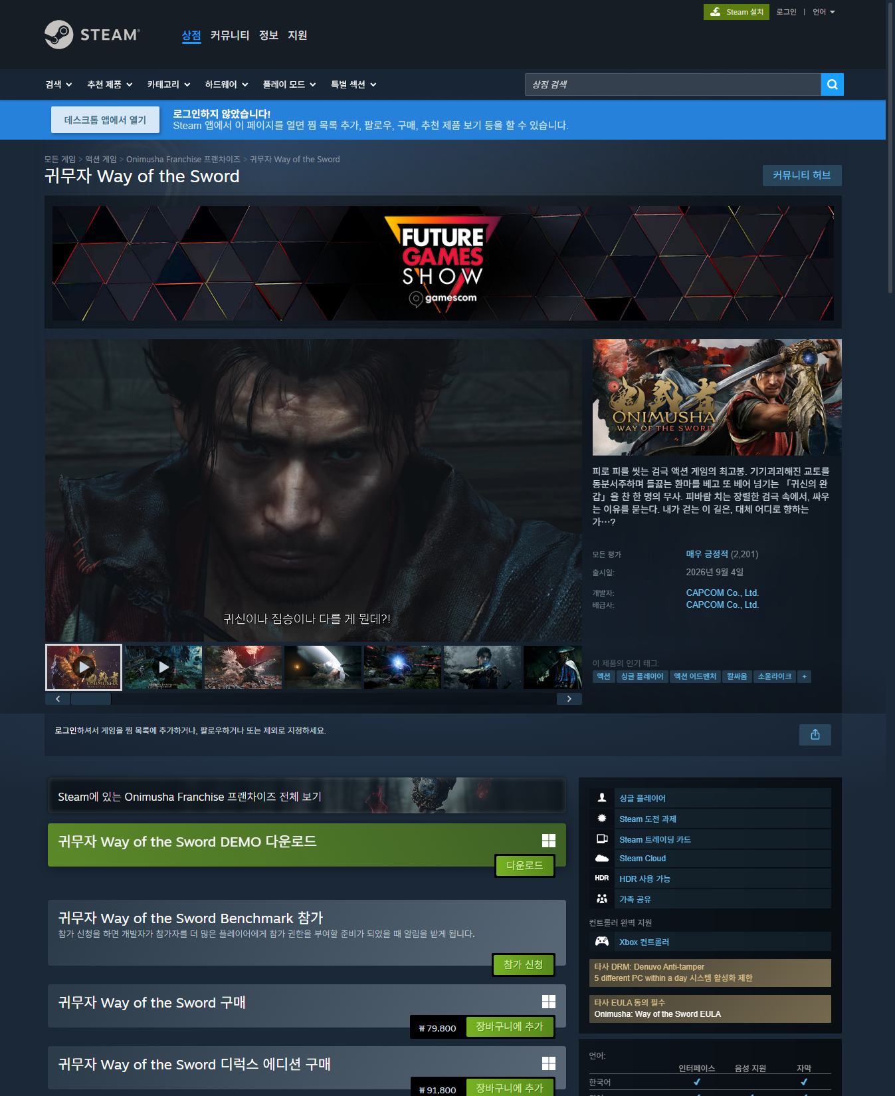Screen dimensions: 895x1096
Task: Select the third screenshot thumbnail
Action: pos(243,667)
